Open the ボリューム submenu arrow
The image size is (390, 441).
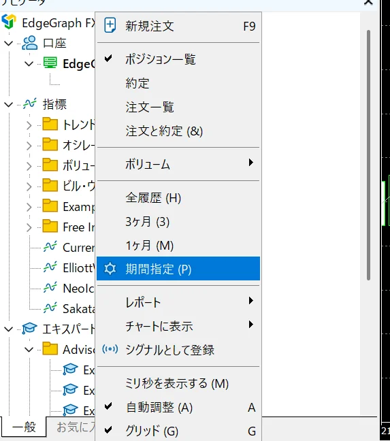pos(251,163)
